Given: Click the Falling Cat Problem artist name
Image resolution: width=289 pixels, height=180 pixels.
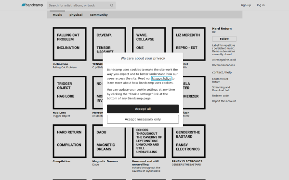Looking at the screenshot, I should point(65,67).
